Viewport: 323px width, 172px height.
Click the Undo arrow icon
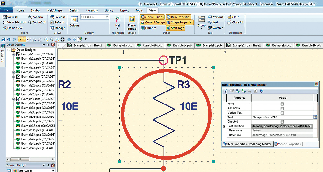(x=9, y=39)
